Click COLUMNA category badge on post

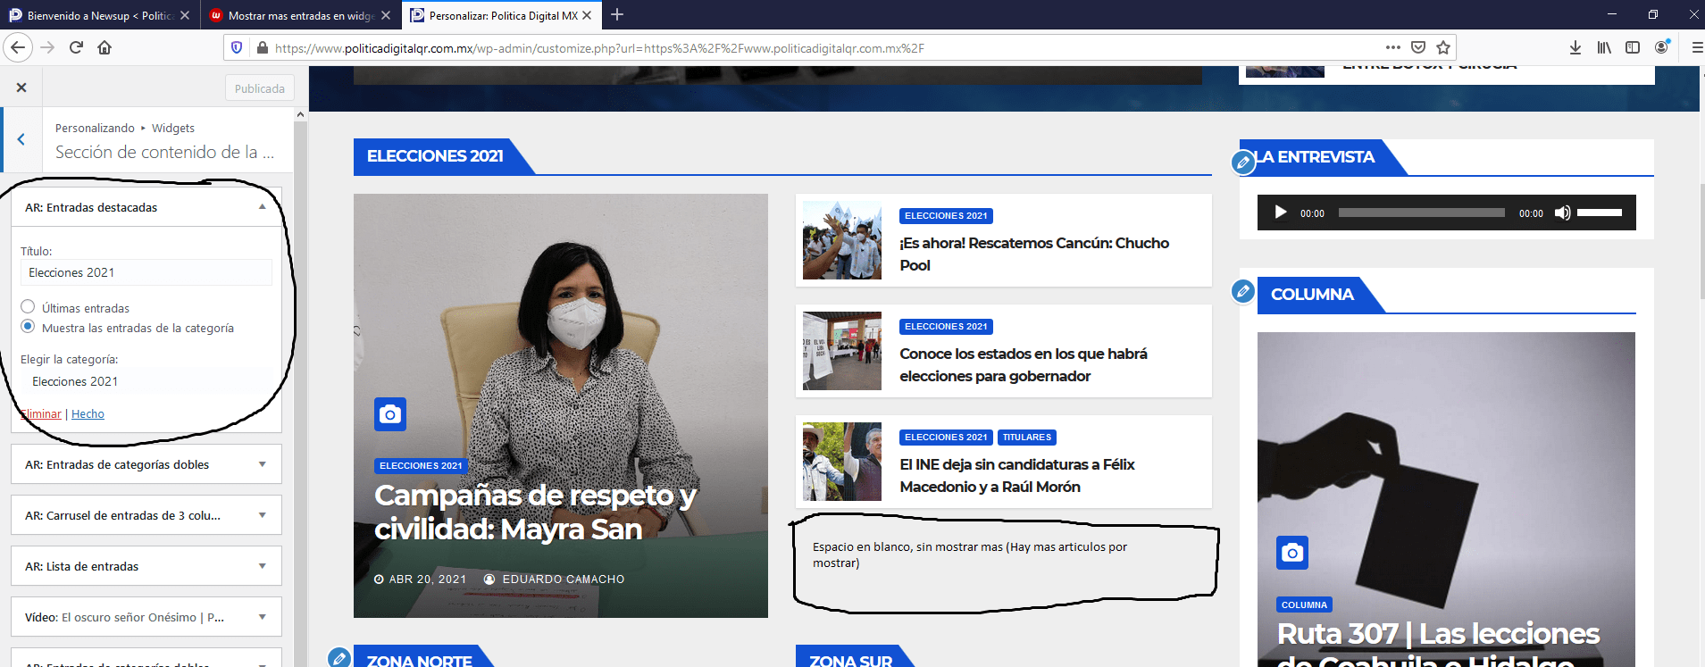tap(1304, 605)
